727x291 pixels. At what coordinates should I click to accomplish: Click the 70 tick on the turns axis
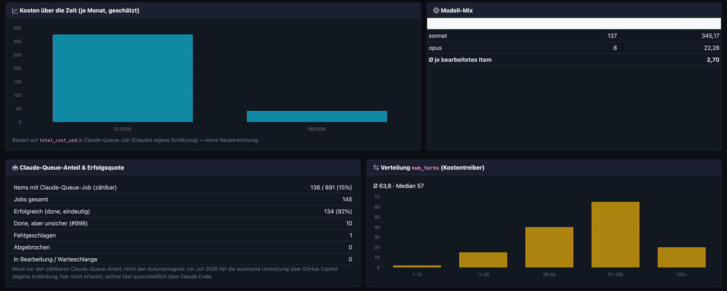point(377,197)
